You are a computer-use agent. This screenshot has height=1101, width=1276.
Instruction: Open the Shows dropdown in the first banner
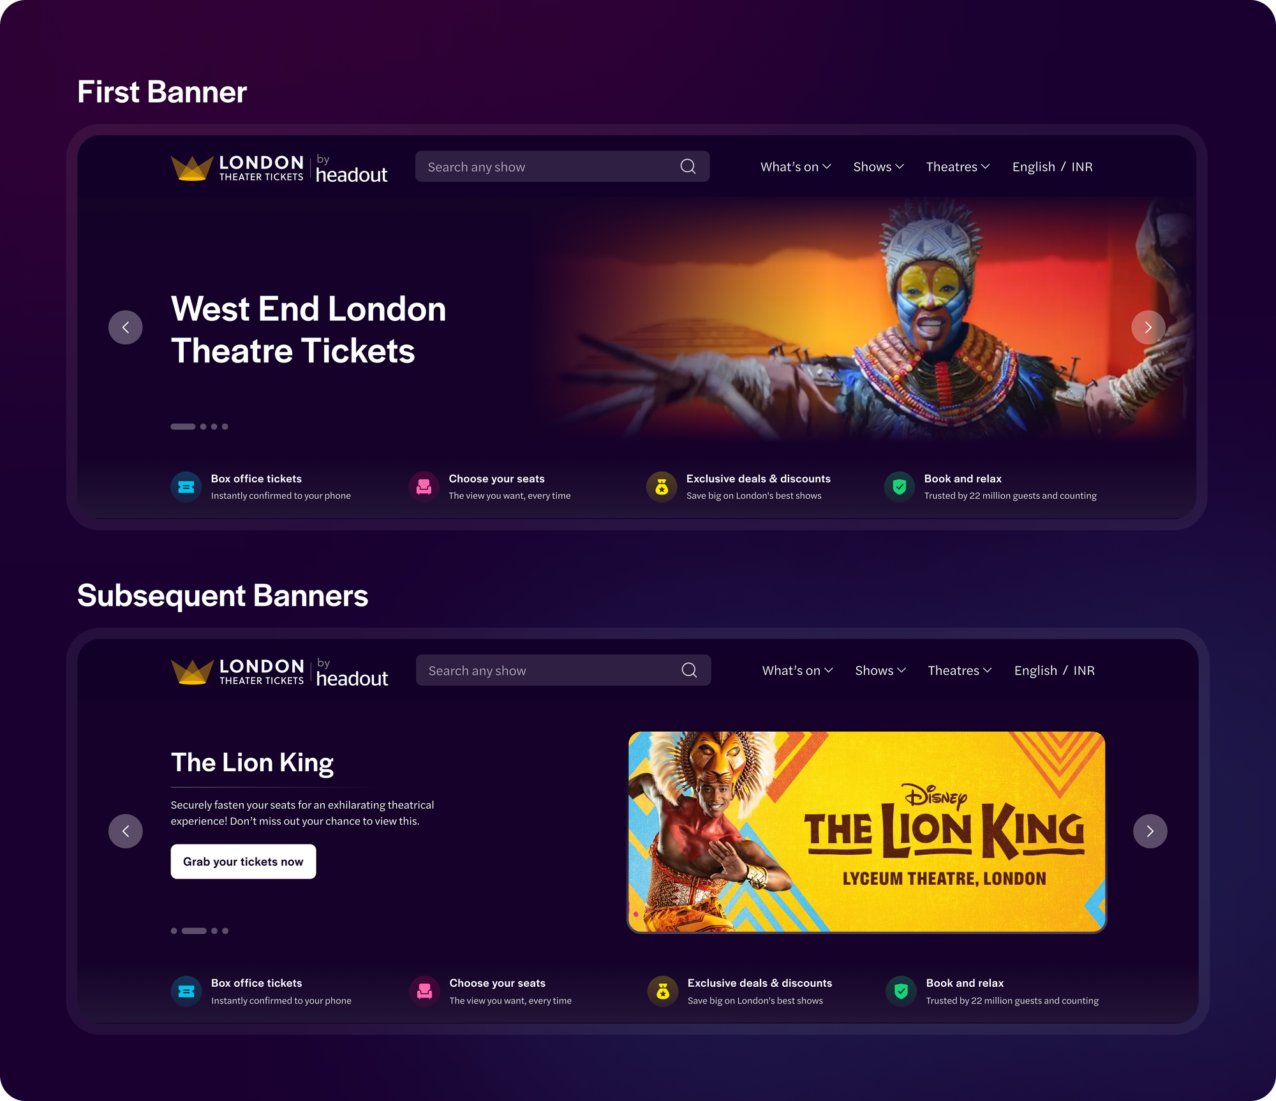pyautogui.click(x=879, y=166)
